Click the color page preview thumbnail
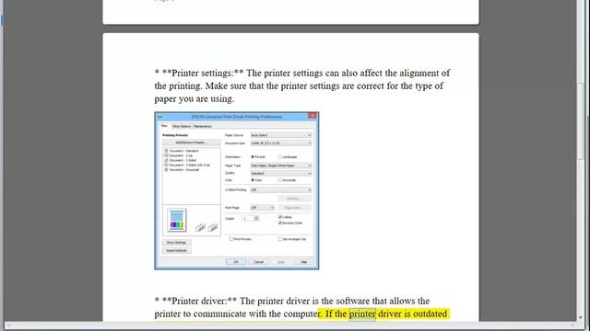The height and width of the screenshot is (331, 590). tap(176, 220)
